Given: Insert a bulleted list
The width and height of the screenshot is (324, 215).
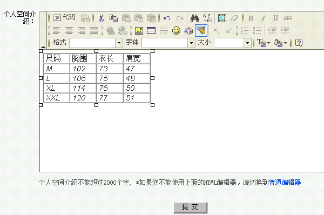Looking at the screenshot, I should click(257, 31).
